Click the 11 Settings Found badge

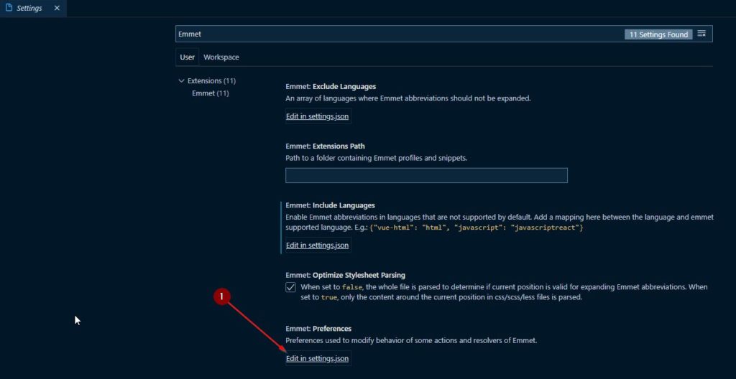[x=658, y=34]
